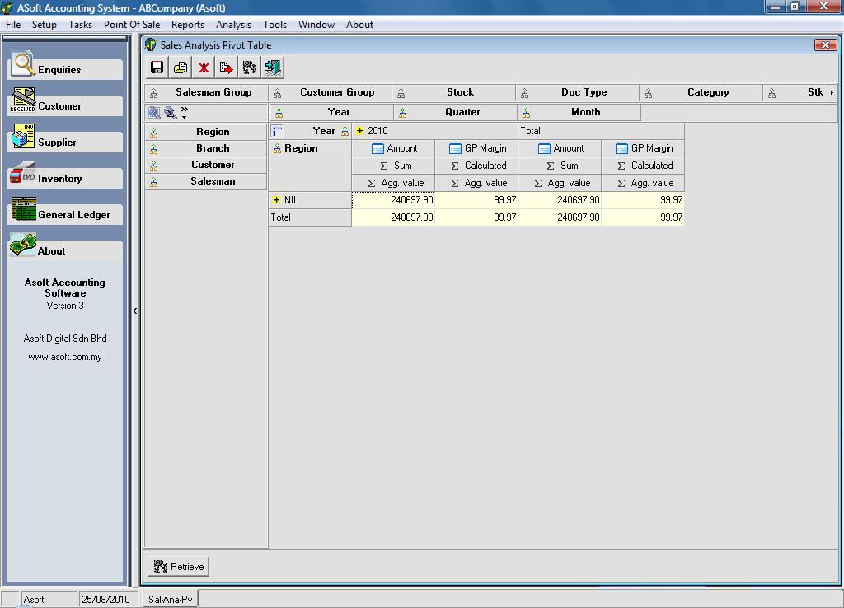Open the Inventory module in sidebar
The width and height of the screenshot is (844, 608).
65,178
